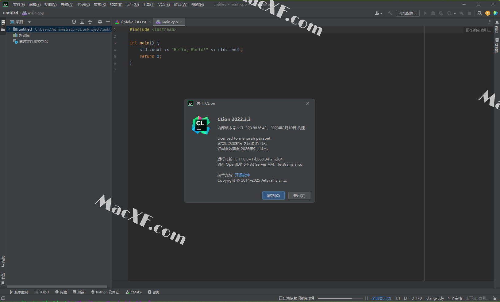Open the 构建(B) menu
The height and width of the screenshot is (302, 500).
point(116,4)
